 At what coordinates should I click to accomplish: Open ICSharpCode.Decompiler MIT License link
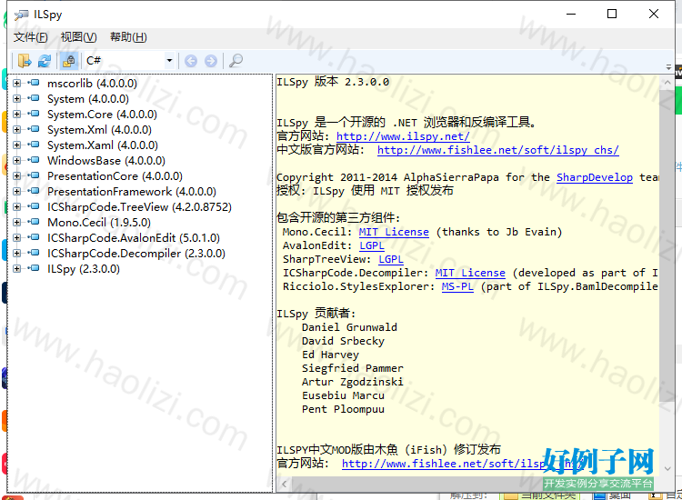click(470, 273)
